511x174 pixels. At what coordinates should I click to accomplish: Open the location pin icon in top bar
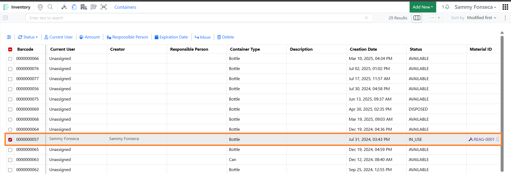(x=40, y=7)
